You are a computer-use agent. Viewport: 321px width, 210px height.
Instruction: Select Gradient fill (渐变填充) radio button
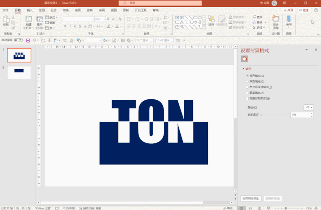point(247,82)
